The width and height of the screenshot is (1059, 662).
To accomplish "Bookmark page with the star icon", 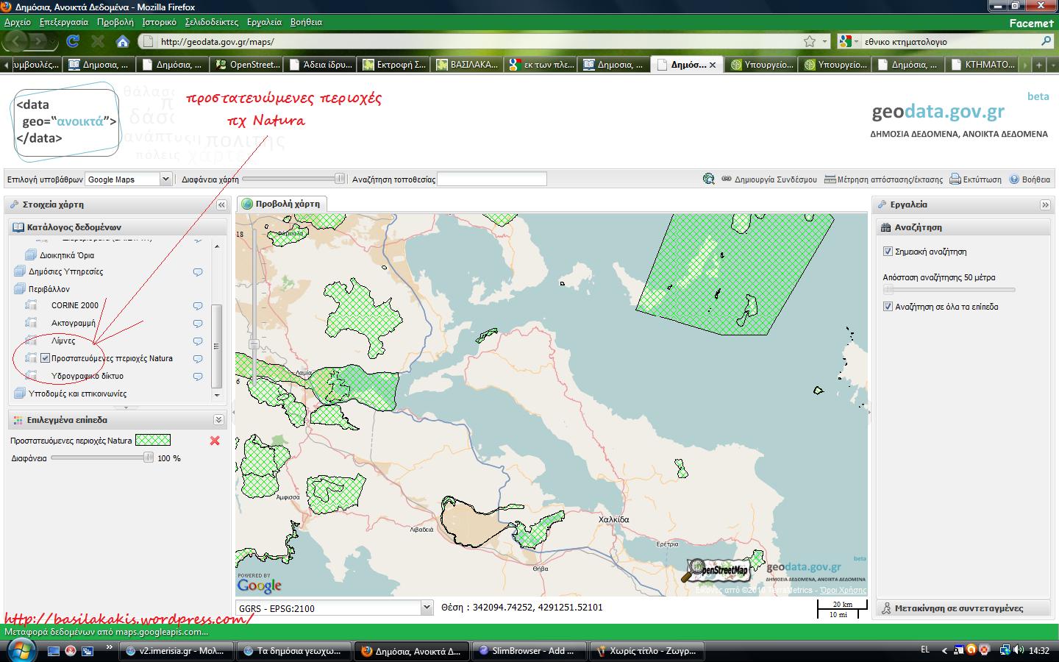I will (x=810, y=41).
